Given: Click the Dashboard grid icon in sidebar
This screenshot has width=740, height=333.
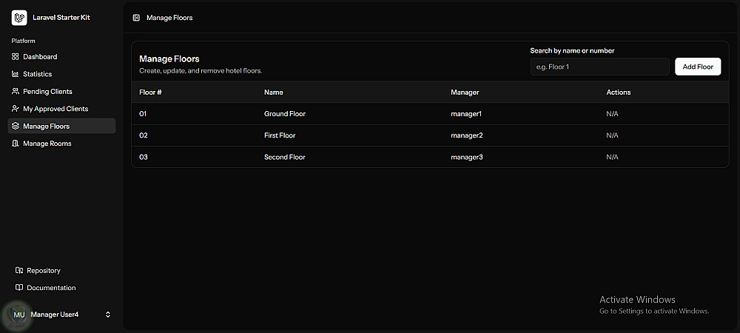Looking at the screenshot, I should point(16,57).
